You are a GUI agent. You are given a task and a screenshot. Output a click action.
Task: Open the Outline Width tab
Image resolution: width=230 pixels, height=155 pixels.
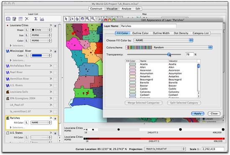[161, 33]
